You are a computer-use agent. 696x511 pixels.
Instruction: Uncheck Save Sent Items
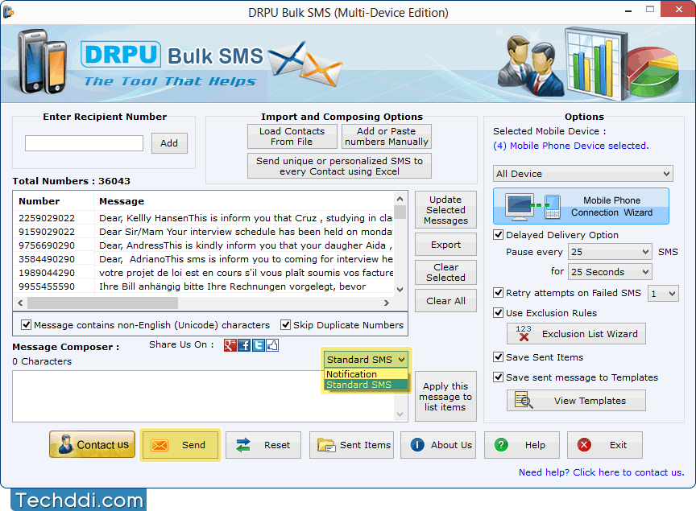click(499, 357)
